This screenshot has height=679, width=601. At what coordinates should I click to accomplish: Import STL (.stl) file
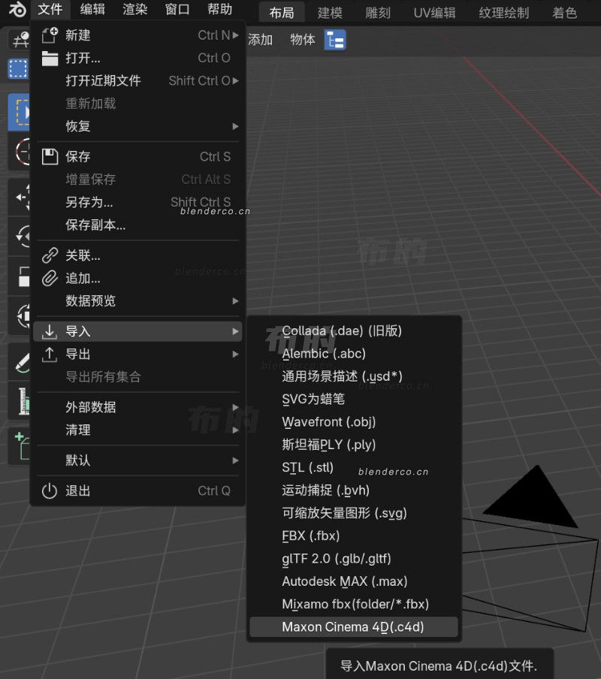[354, 468]
